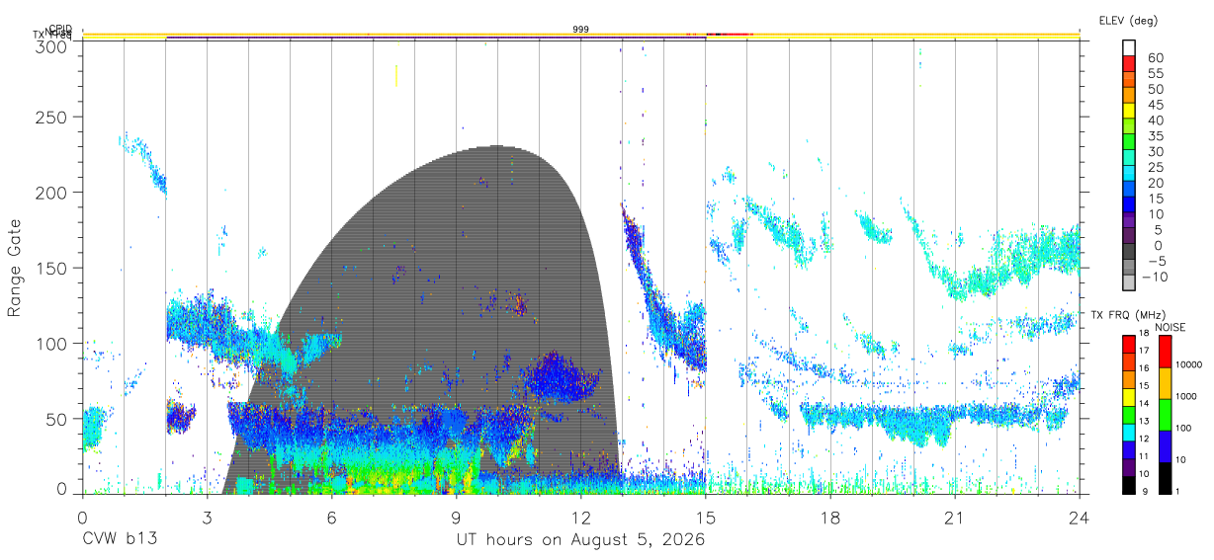The height and width of the screenshot is (560, 1214).
Task: Click the "6" hour label on the time axis
Action: [x=332, y=519]
